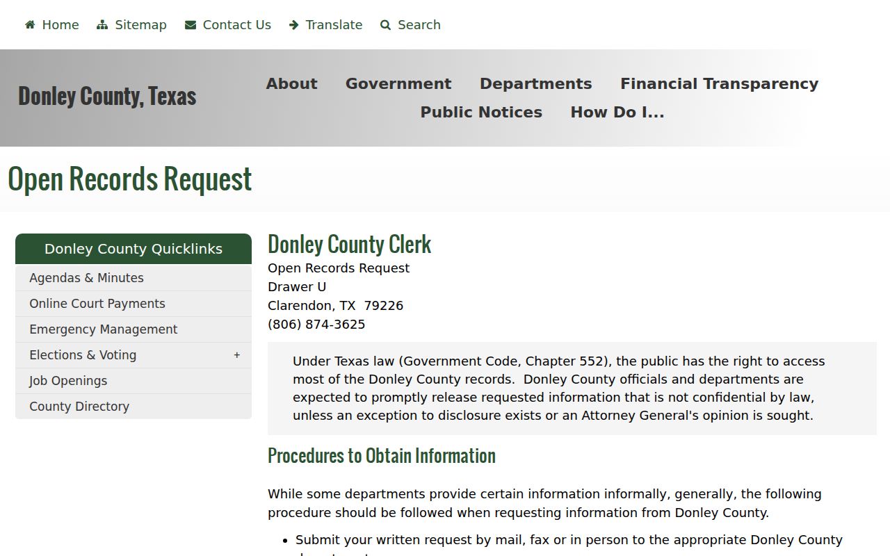The height and width of the screenshot is (556, 890).
Task: Click the Translate text link
Action: pos(334,25)
